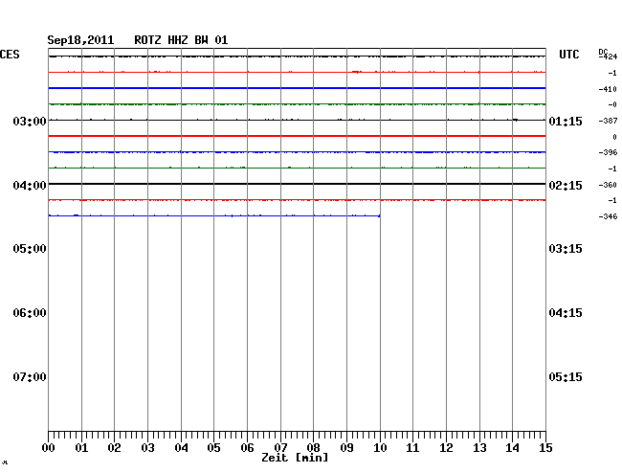Click the "UTC" time zone label
Image resolution: width=622 pixels, height=473 pixels.
569,55
